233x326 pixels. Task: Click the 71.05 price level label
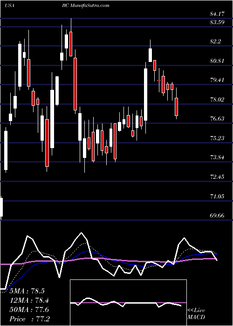217,196
